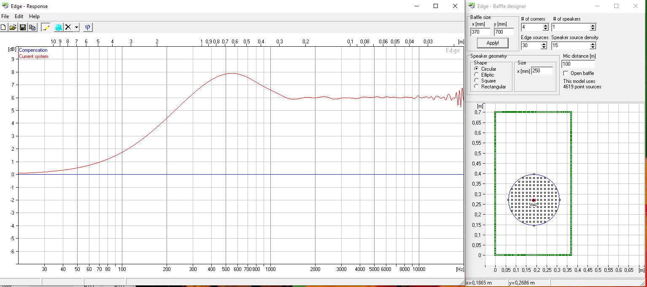Click the blue phi phase icon
Screen dimensions: 647x287
88,27
